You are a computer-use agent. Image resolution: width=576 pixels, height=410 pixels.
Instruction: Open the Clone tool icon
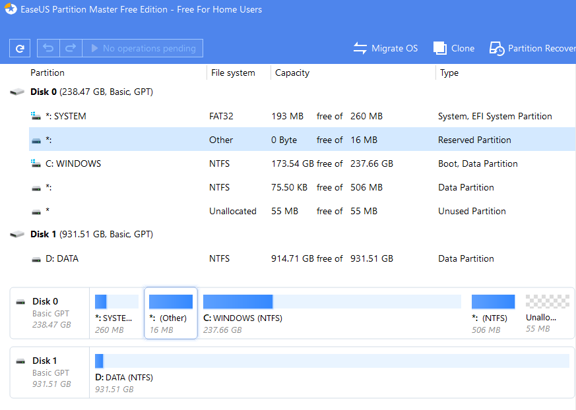coord(440,48)
